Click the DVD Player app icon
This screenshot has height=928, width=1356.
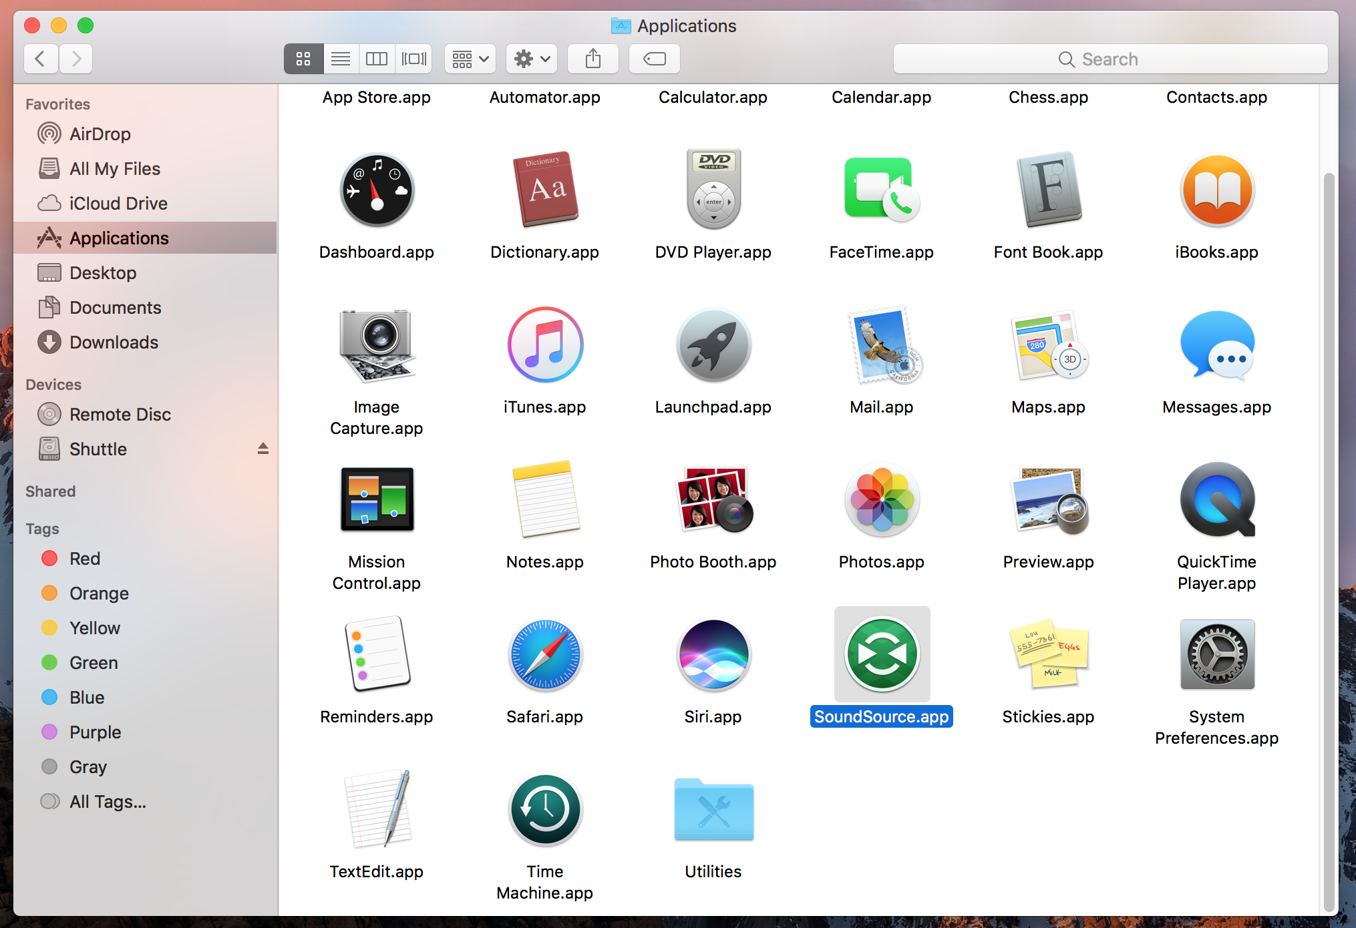(713, 190)
